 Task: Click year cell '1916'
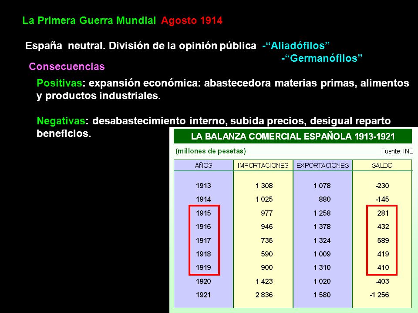[203, 226]
